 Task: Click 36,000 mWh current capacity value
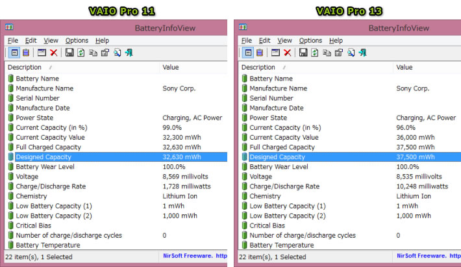point(416,137)
